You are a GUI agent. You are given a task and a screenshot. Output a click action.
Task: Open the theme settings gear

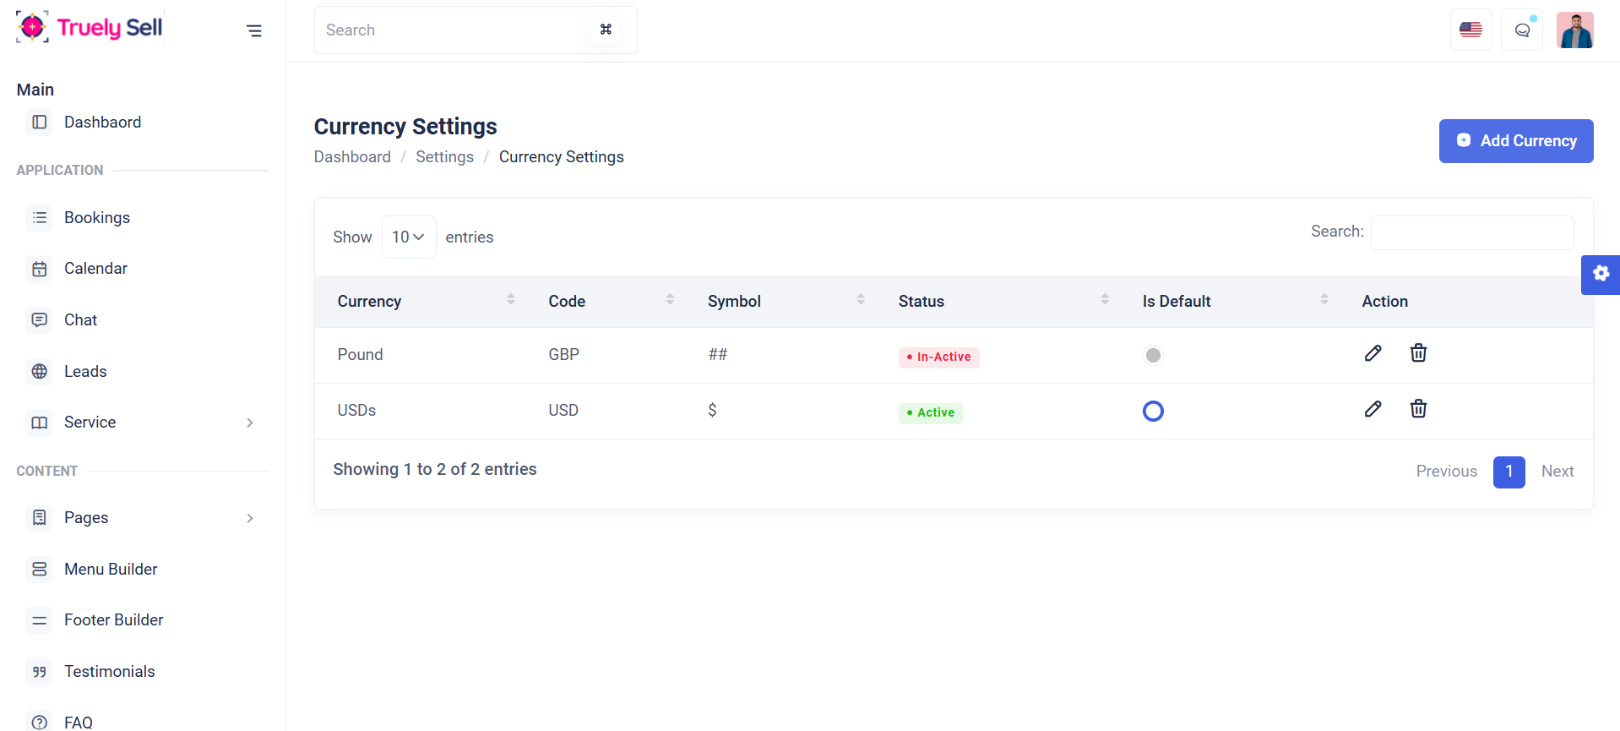pyautogui.click(x=1601, y=274)
